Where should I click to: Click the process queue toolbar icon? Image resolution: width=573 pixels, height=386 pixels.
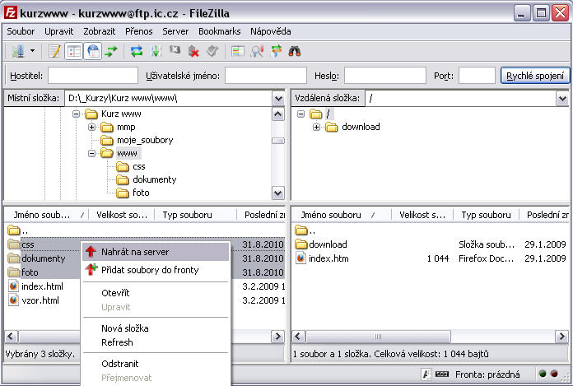156,51
